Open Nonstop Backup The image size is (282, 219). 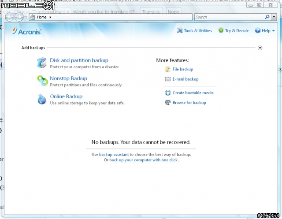pos(69,78)
